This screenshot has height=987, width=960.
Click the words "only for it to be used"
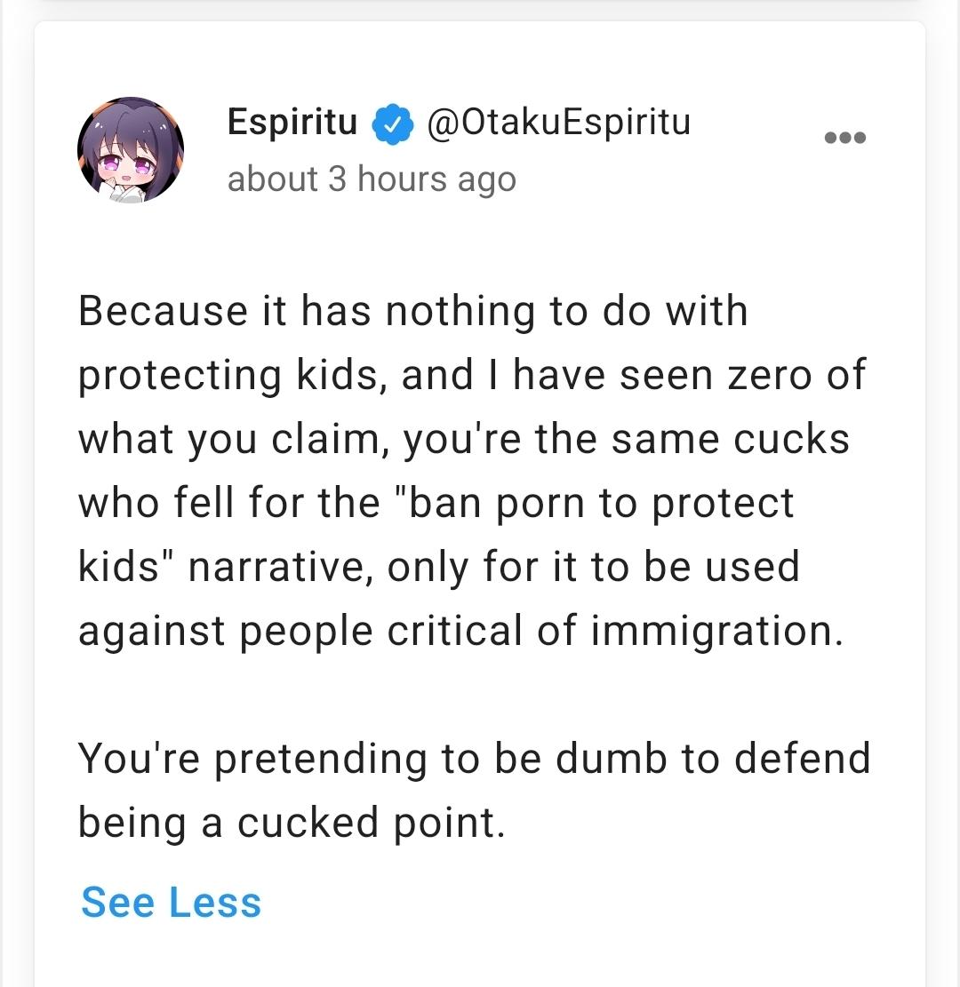[593, 568]
